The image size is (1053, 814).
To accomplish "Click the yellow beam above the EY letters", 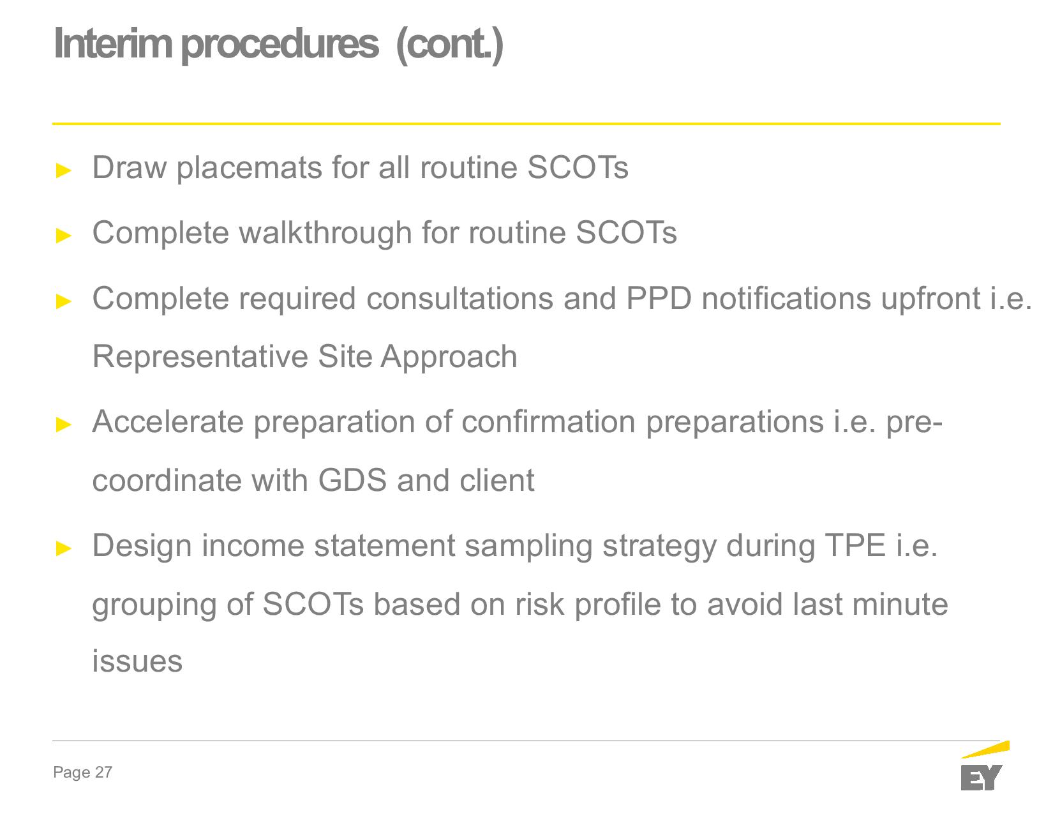I will (x=985, y=749).
